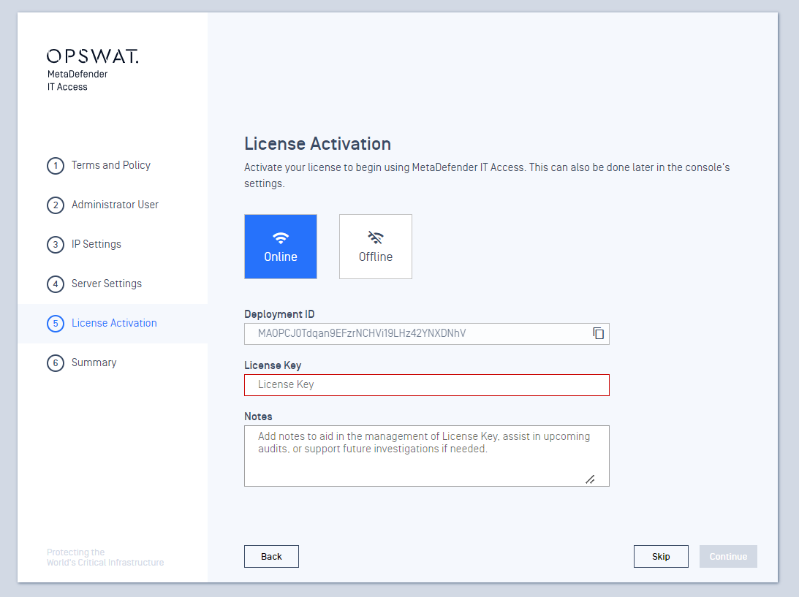
Task: Go to the Terms and Policy step
Action: click(99, 166)
